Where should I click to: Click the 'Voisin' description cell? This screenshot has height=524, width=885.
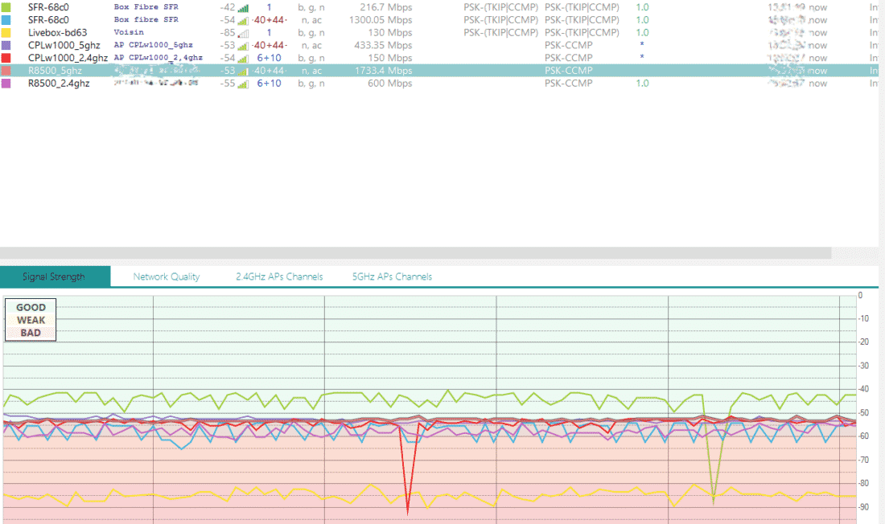tap(129, 32)
